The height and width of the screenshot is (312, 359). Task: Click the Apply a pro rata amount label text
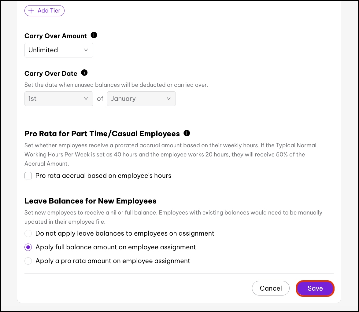pyautogui.click(x=113, y=261)
